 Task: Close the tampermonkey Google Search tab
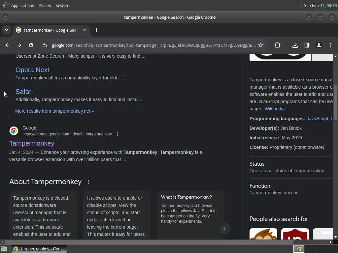(84, 30)
